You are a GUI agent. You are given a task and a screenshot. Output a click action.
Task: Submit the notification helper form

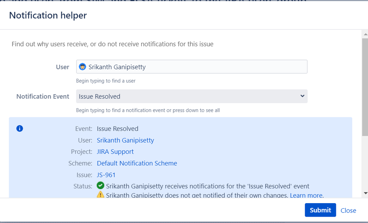[320, 210]
